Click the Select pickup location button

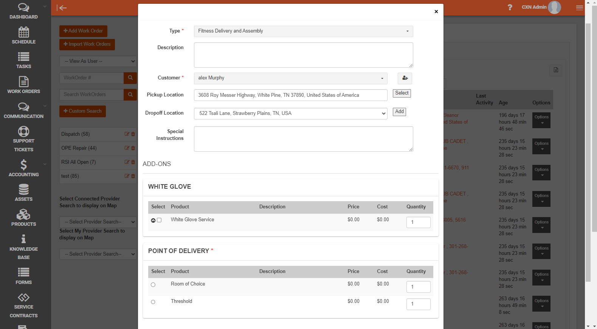(402, 93)
